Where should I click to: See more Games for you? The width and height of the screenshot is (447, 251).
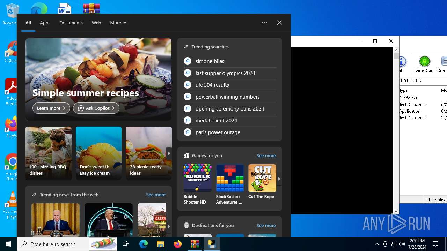(266, 155)
